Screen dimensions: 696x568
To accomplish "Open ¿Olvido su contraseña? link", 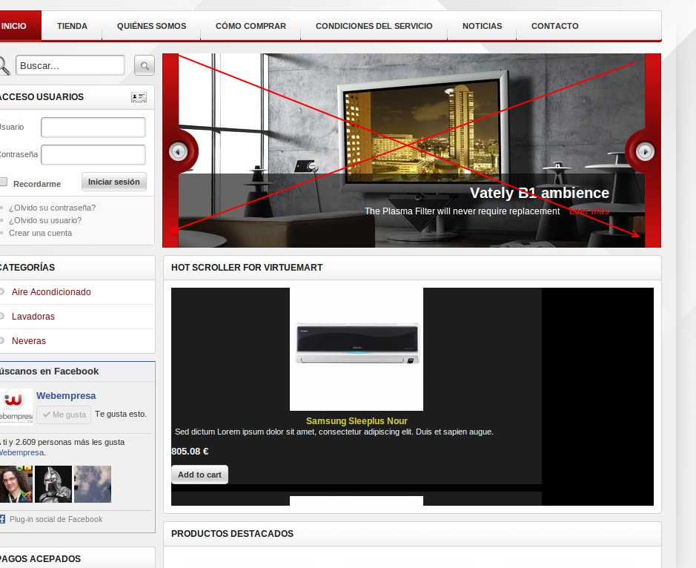I will pos(52,208).
